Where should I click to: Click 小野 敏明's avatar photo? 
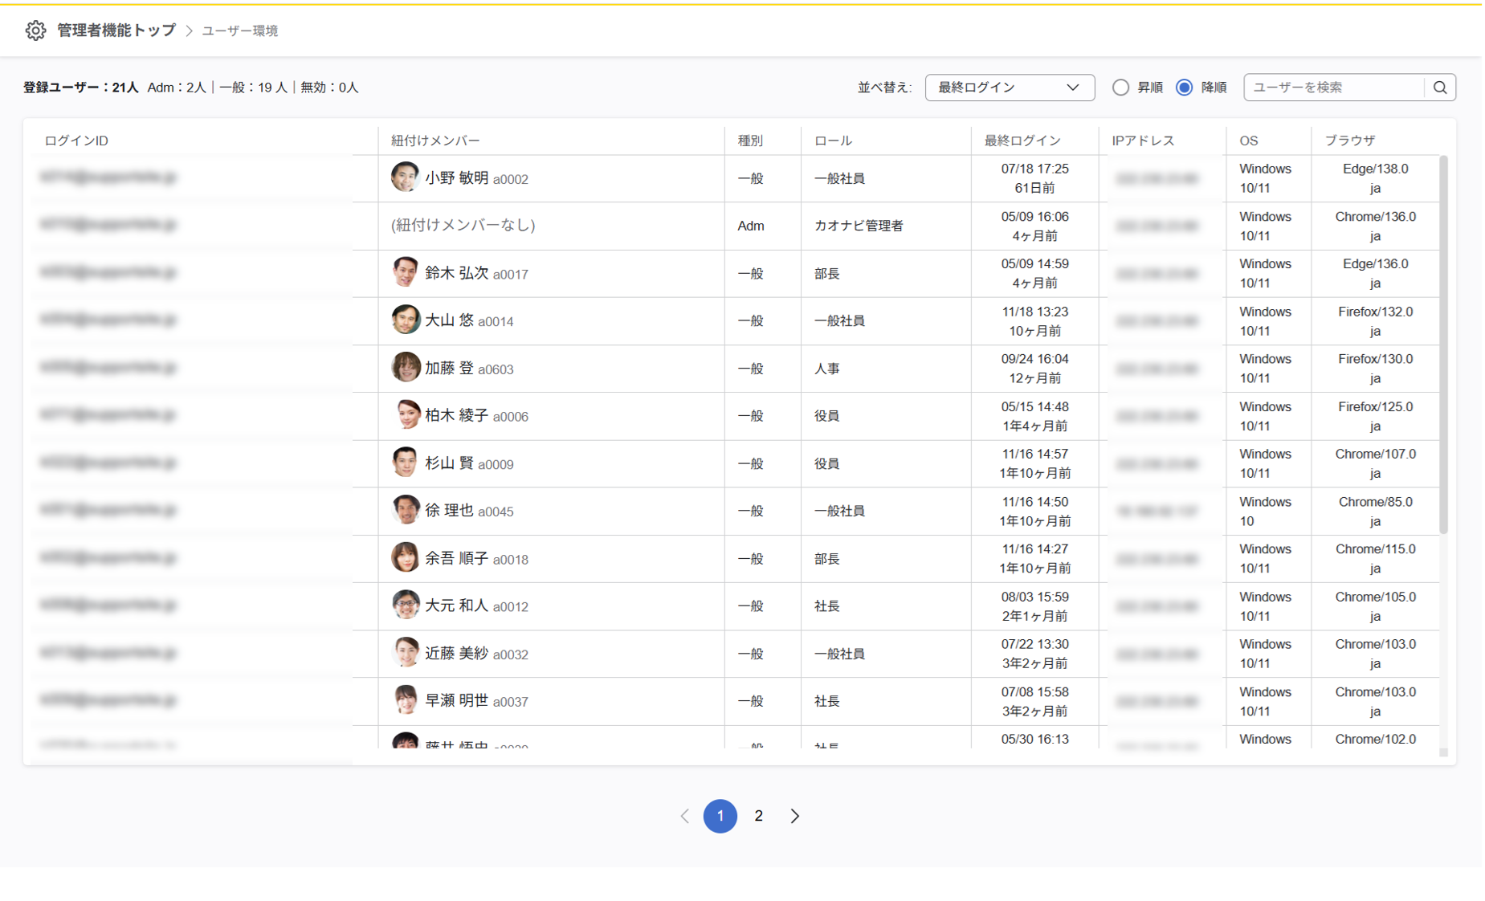pos(405,177)
